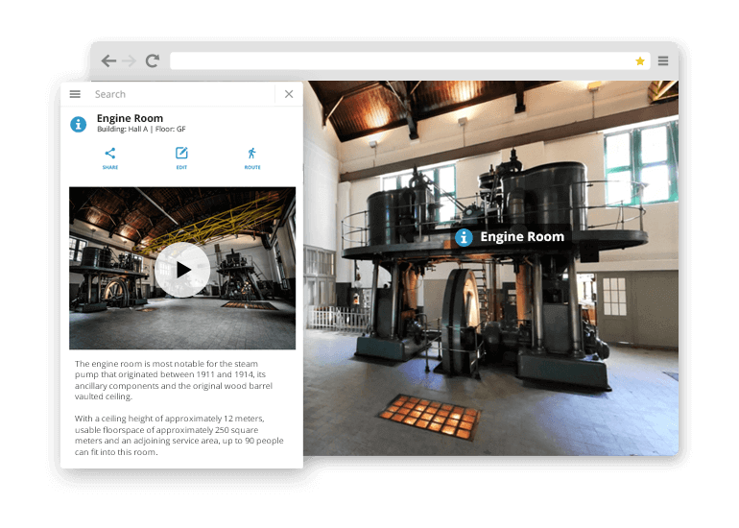Click the steam pump description paragraph
The image size is (739, 528).
[x=174, y=380]
